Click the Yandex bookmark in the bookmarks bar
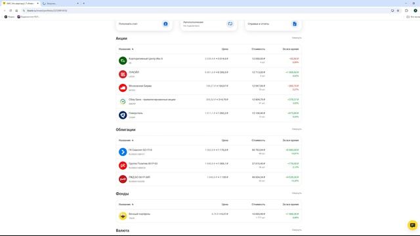This screenshot has width=420, height=236. pos(9,17)
